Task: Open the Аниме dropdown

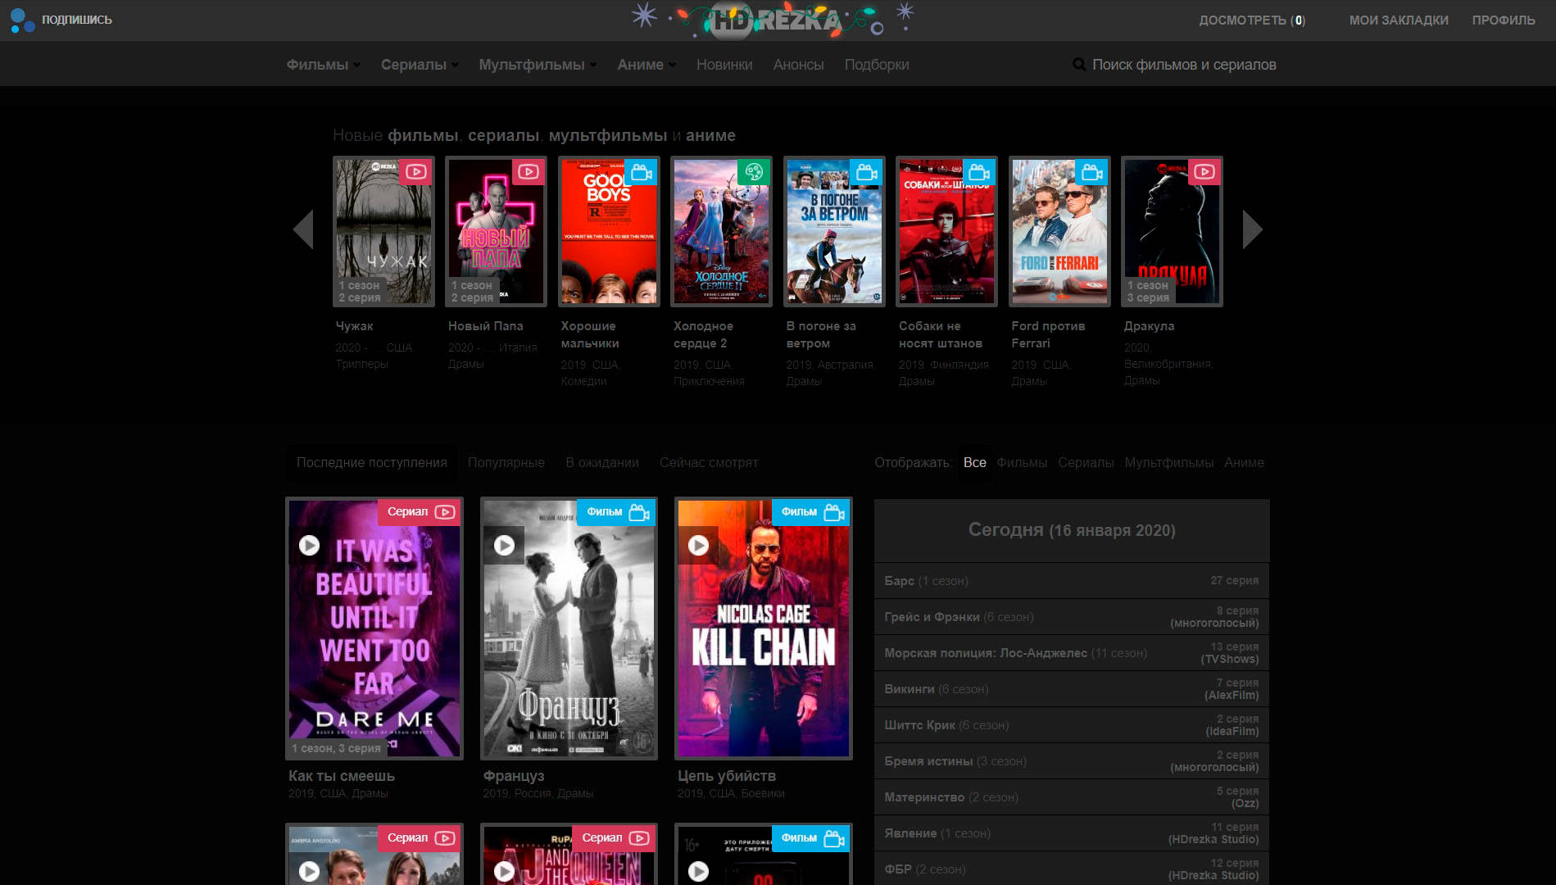Action: [x=642, y=64]
